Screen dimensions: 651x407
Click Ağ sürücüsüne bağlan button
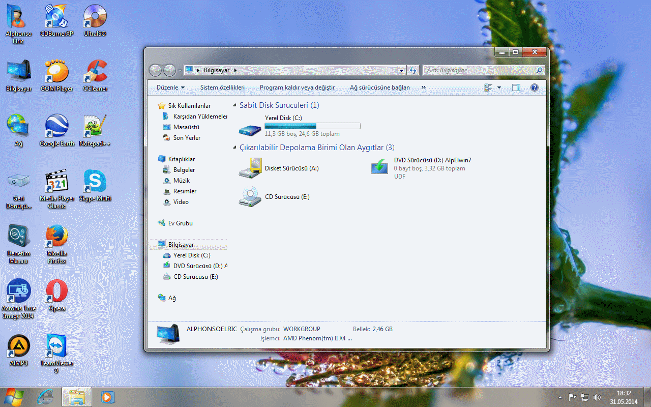click(379, 88)
